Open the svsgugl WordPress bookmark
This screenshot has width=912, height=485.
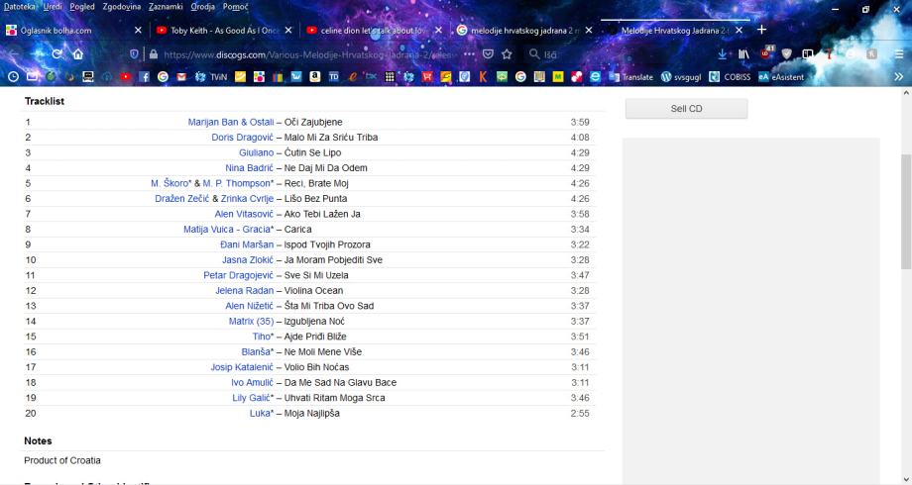[x=681, y=76]
